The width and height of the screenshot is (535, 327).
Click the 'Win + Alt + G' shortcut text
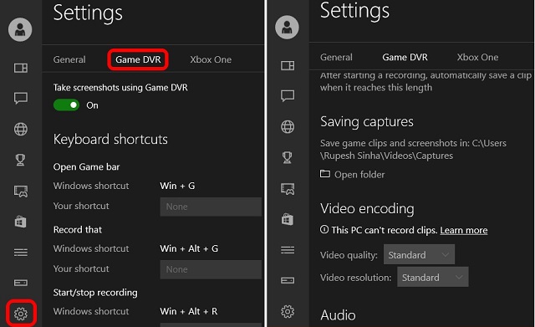(x=189, y=248)
